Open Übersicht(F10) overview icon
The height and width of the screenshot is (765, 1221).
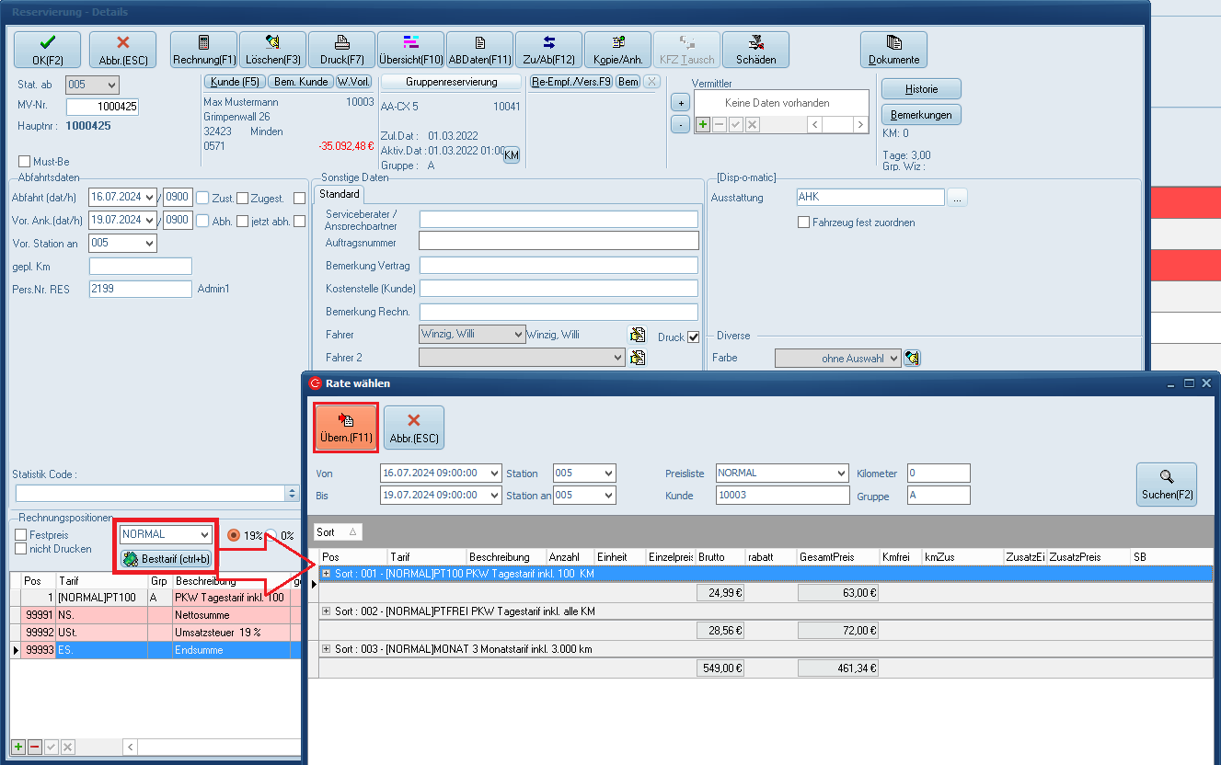pos(410,50)
